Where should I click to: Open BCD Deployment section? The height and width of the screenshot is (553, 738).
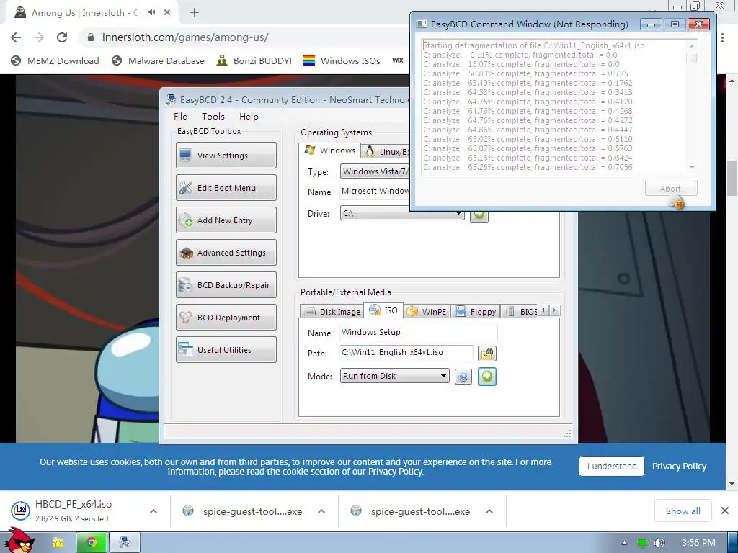pos(226,318)
